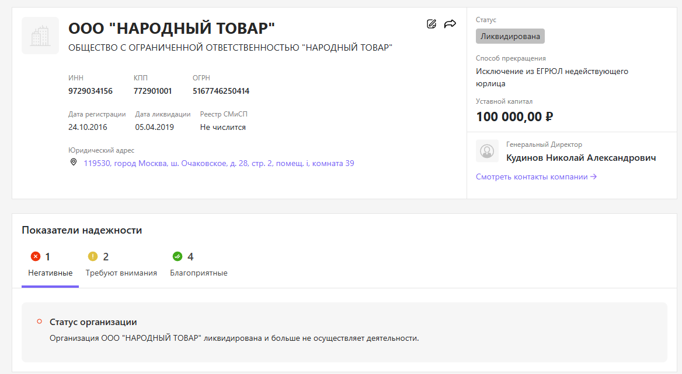The width and height of the screenshot is (682, 374).
Task: Click the charter capital 100 000,00 ₽
Action: pyautogui.click(x=514, y=117)
